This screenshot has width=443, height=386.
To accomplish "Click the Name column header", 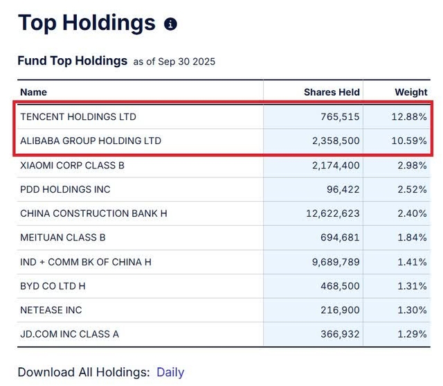I will click(33, 92).
